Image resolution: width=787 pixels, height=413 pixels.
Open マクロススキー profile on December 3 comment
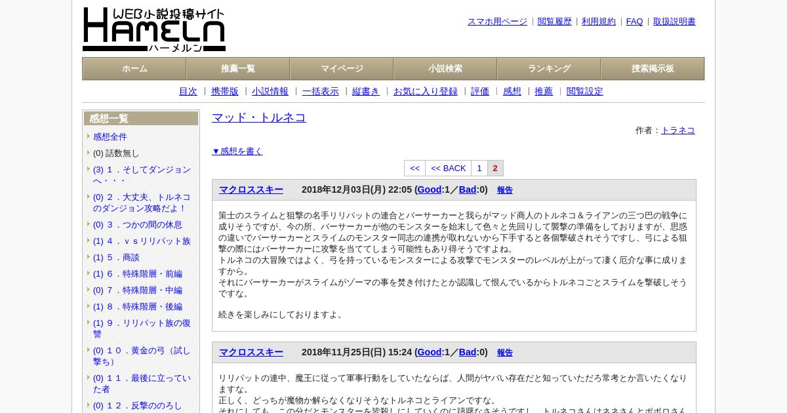251,190
